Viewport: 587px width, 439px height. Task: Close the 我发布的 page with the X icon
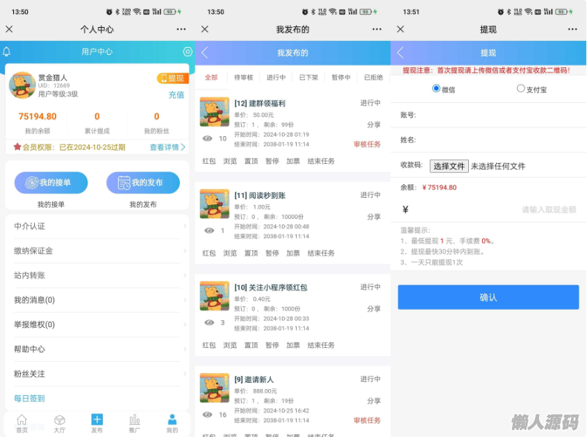[x=205, y=29]
